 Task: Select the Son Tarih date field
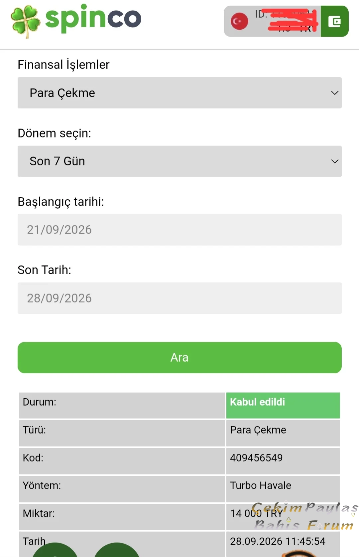click(x=179, y=298)
